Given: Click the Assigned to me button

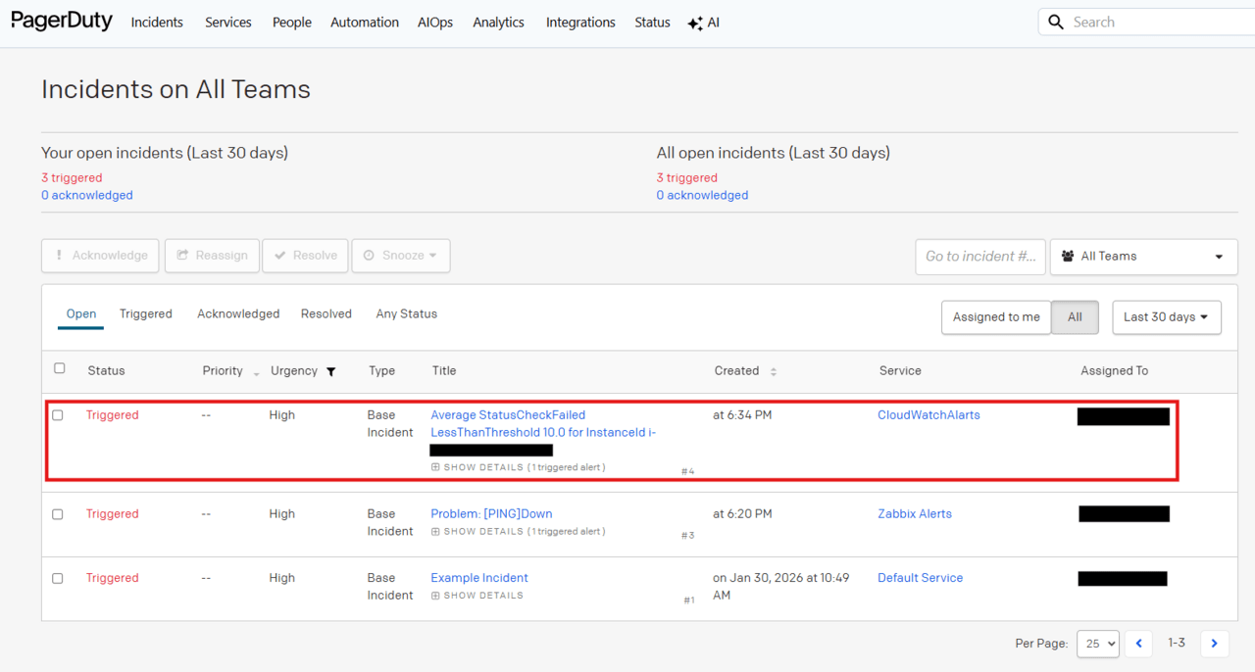Looking at the screenshot, I should point(996,317).
